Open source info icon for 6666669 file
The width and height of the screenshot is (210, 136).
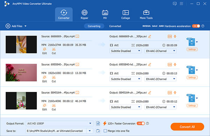(x=77, y=36)
